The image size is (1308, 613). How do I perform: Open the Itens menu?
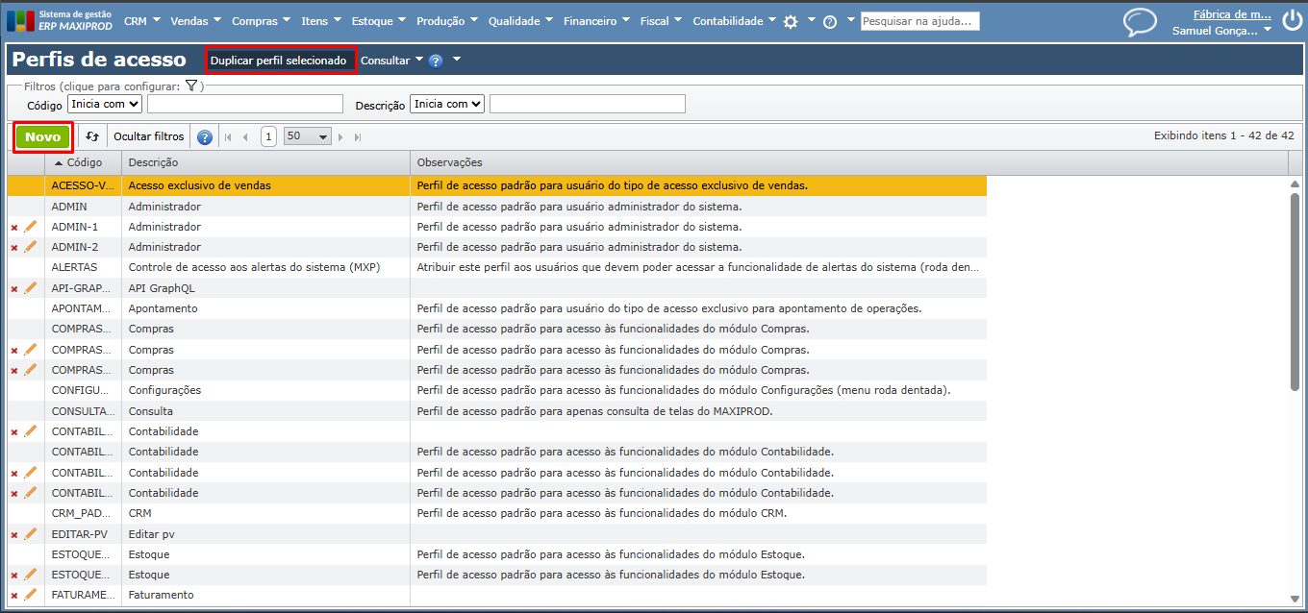pos(322,21)
